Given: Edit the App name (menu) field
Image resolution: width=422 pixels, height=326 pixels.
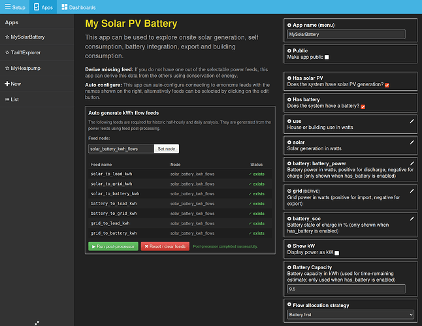Looking at the screenshot, I should pyautogui.click(x=346, y=34).
